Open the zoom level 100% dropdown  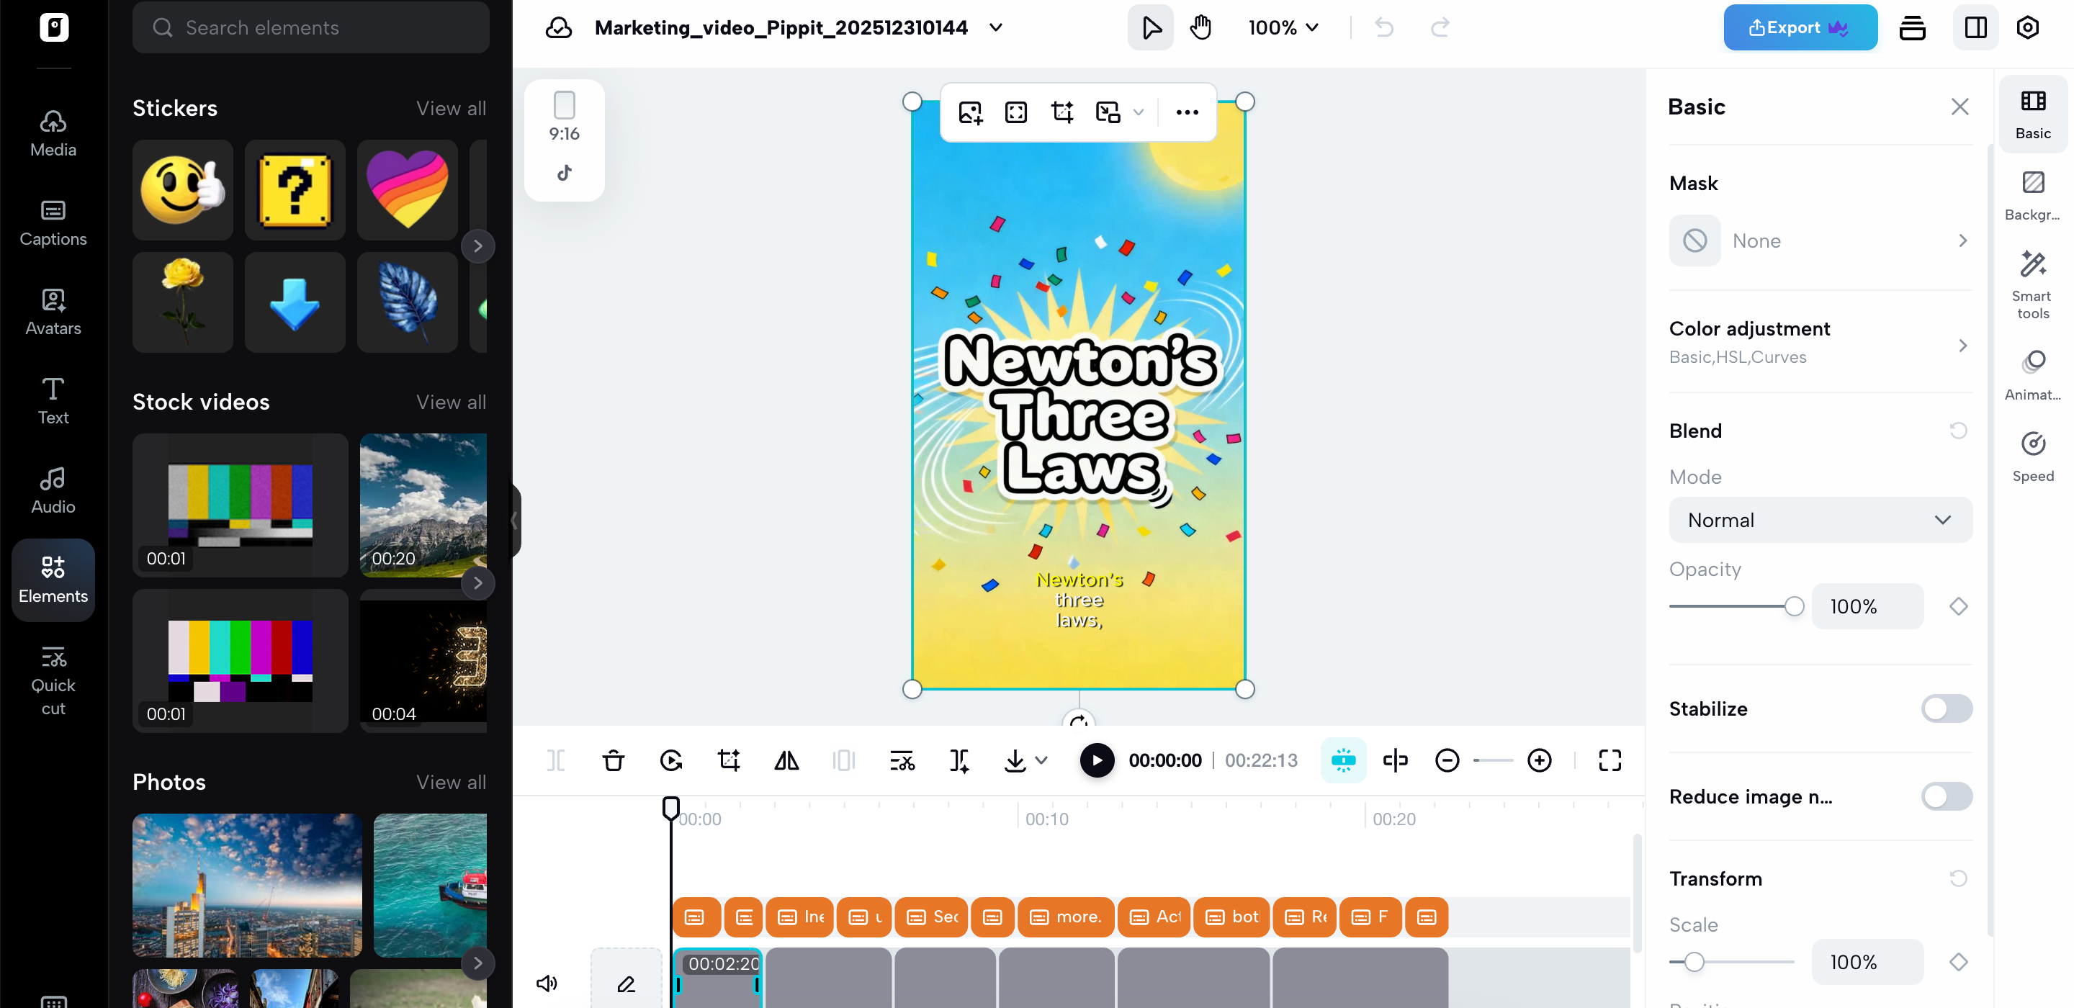tap(1283, 27)
